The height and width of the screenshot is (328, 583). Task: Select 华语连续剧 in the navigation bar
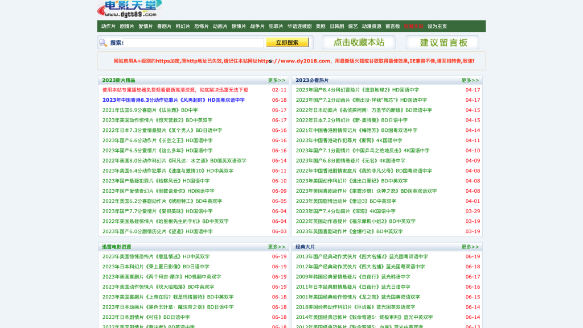299,26
